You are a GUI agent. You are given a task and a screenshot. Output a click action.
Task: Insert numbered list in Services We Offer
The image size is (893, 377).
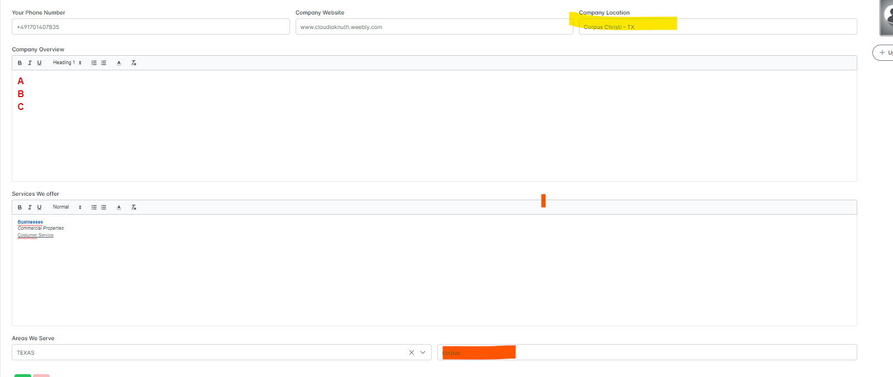coord(94,207)
